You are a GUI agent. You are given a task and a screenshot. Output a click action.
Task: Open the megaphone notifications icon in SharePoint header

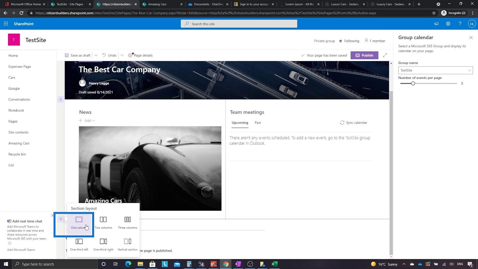[x=436, y=24]
